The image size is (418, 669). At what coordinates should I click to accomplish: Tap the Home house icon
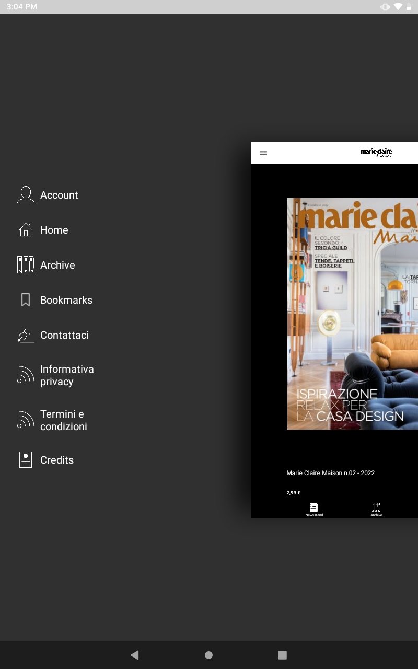[x=26, y=230]
